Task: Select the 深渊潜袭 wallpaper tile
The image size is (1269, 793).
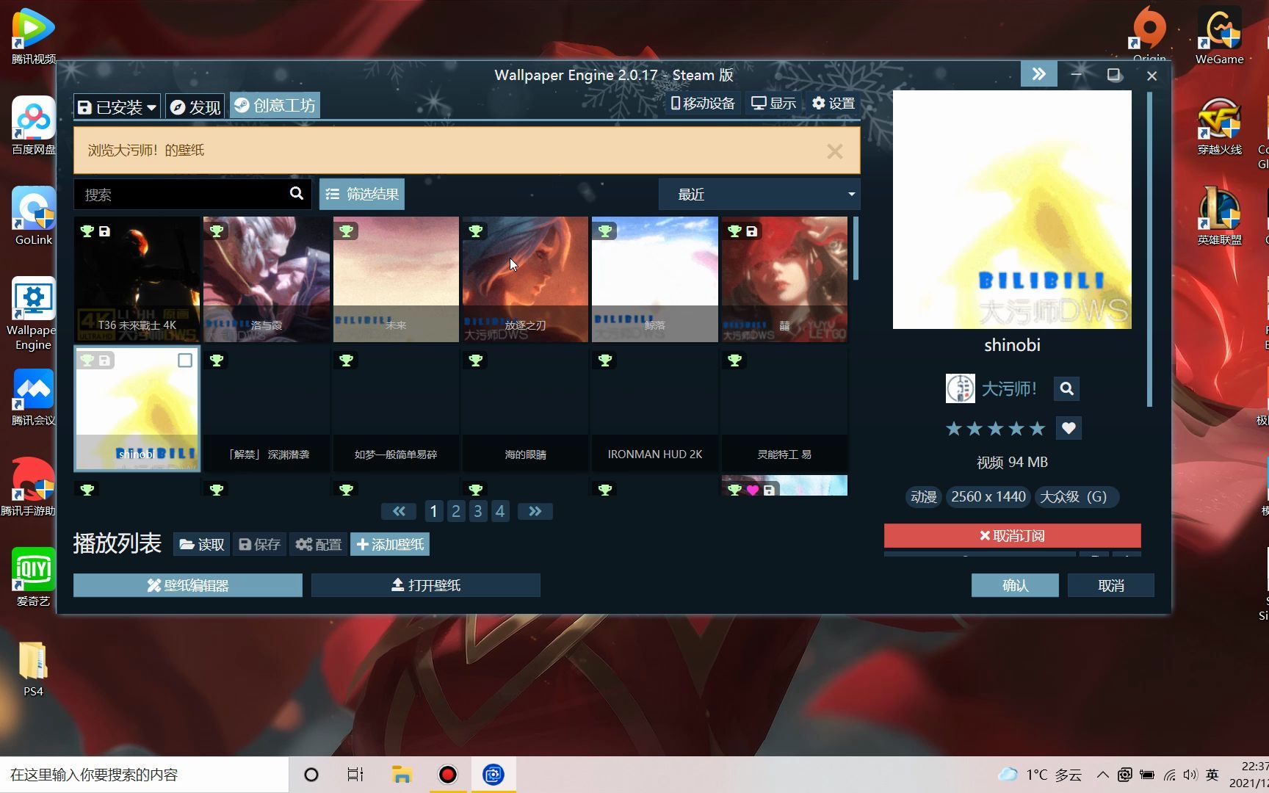Action: tap(267, 408)
